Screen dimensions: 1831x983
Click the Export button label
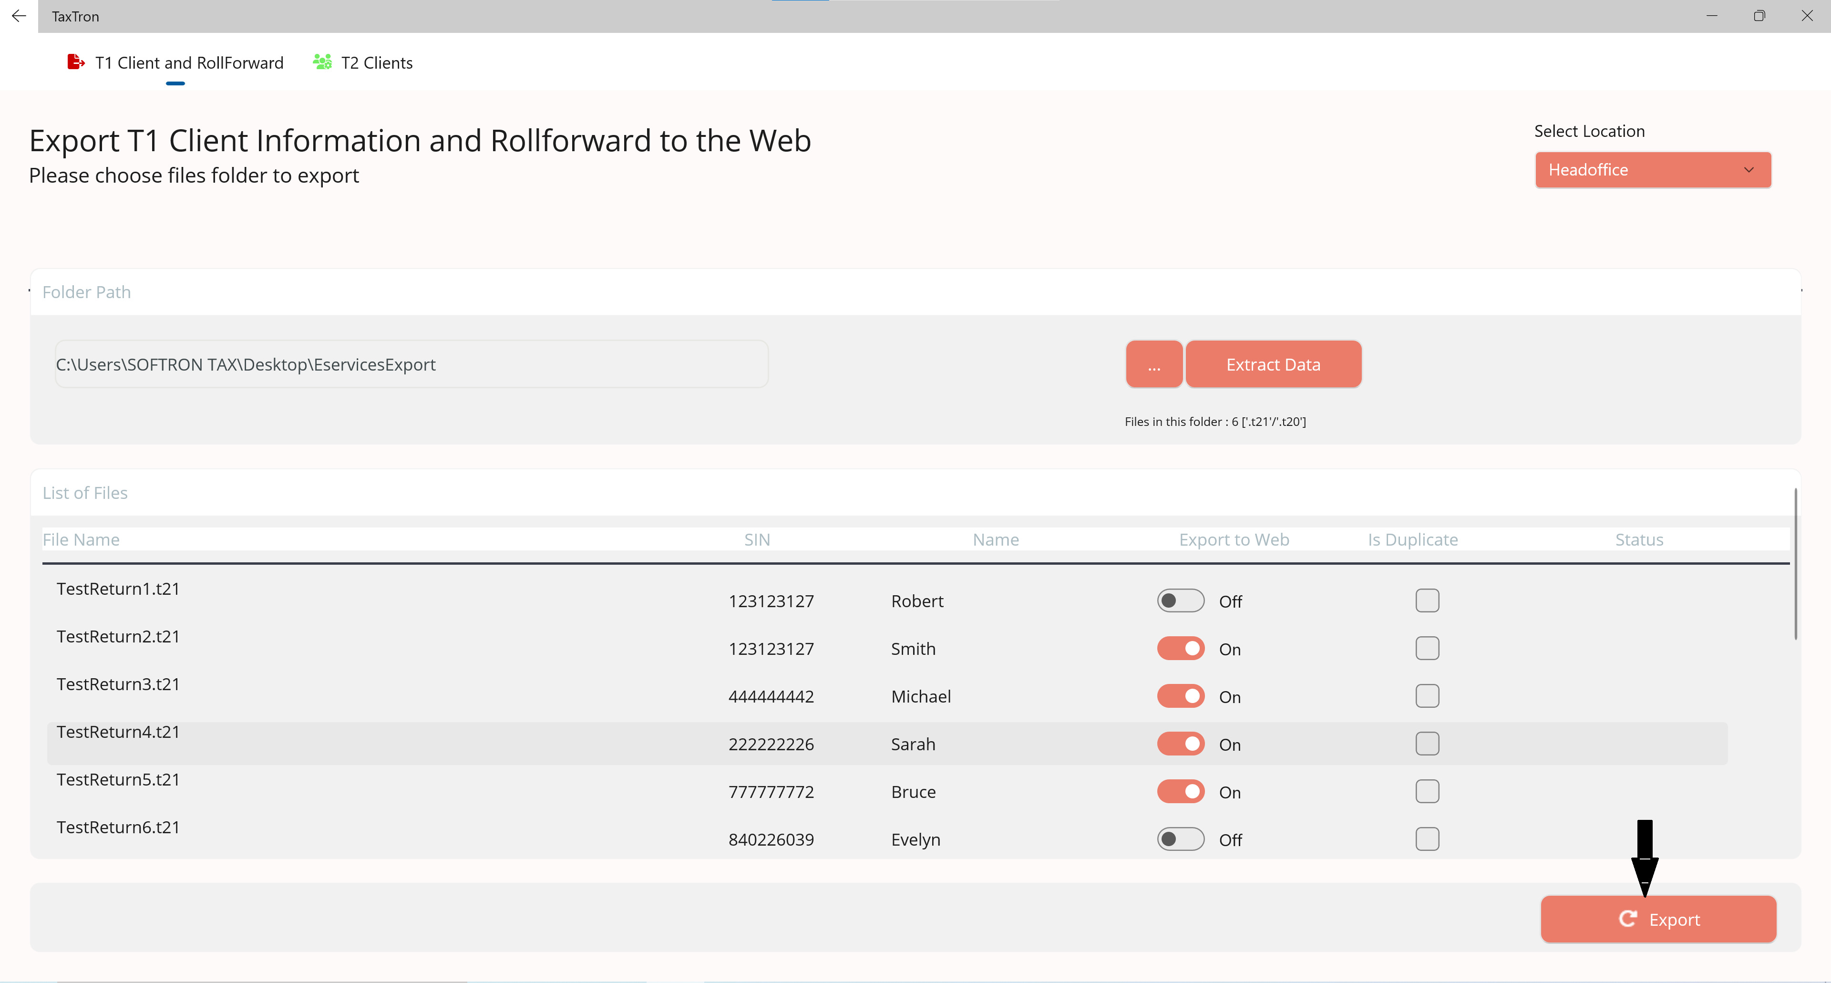click(x=1674, y=919)
